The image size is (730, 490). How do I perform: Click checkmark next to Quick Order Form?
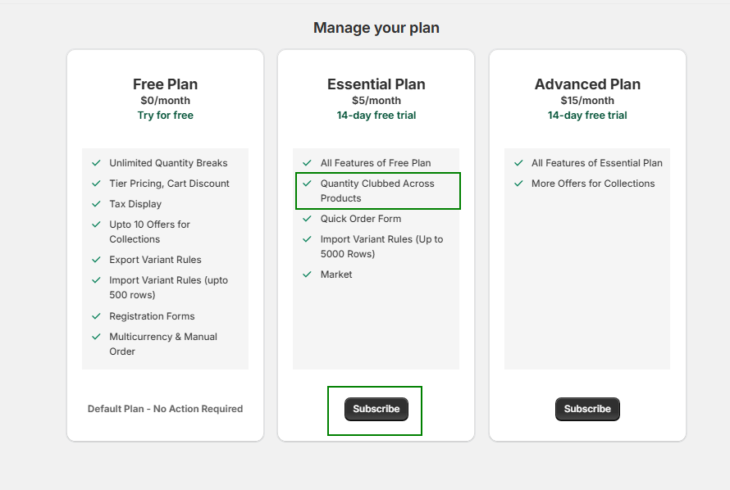(308, 219)
